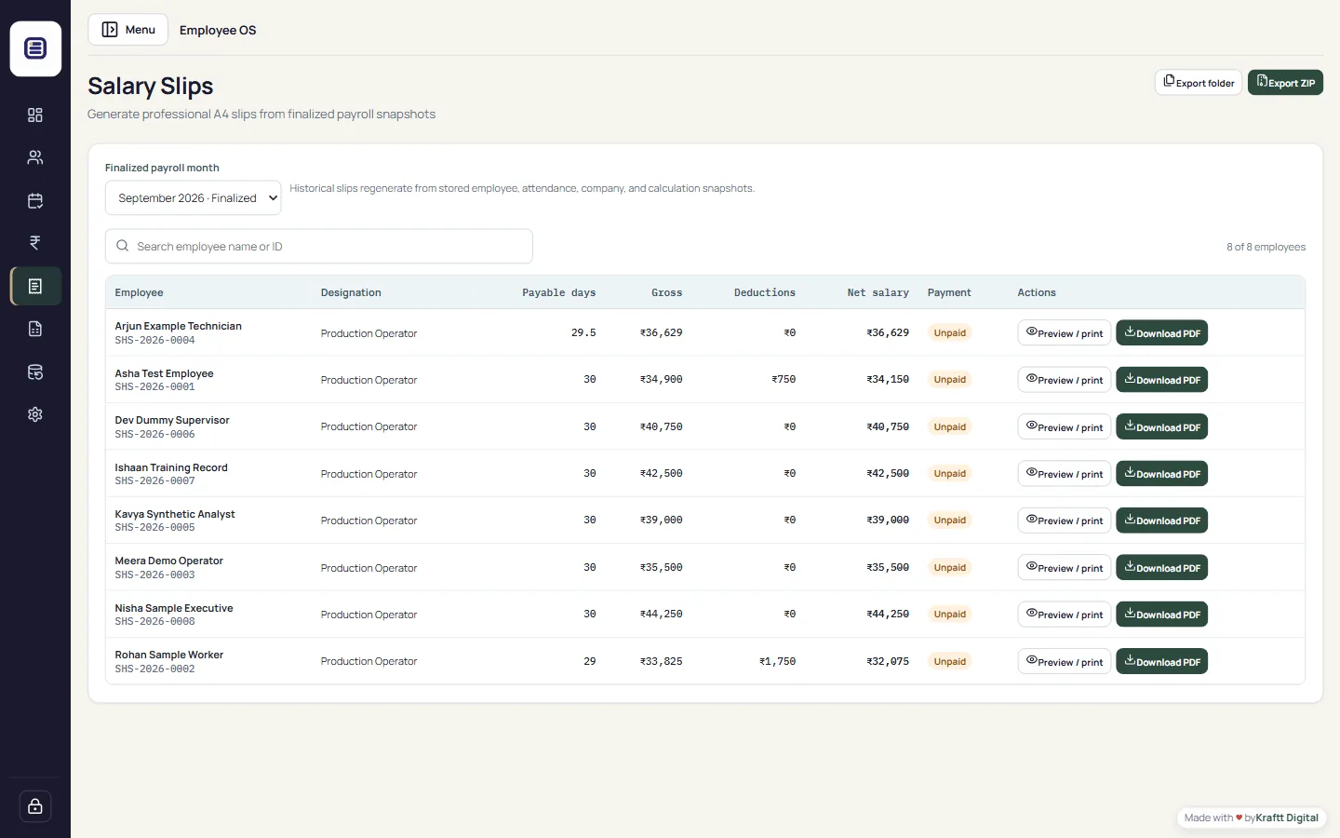Preview / print Nisha Sample Executive's slip
Viewport: 1340px width, 838px height.
(1065, 615)
